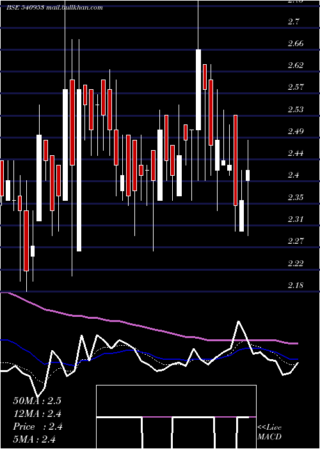The width and height of the screenshot is (320, 449).
Task: Click the 2.62 price axis label
Action: pyautogui.click(x=296, y=65)
